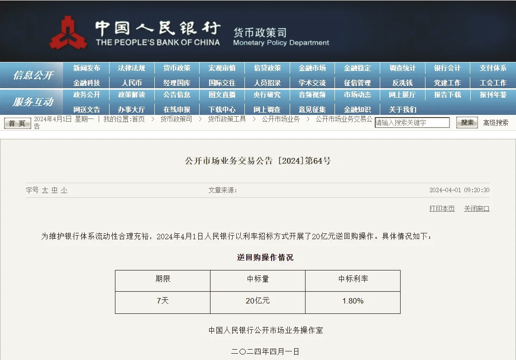Open the 下载中心 menu item
This screenshot has width=516, height=360.
tap(222, 109)
